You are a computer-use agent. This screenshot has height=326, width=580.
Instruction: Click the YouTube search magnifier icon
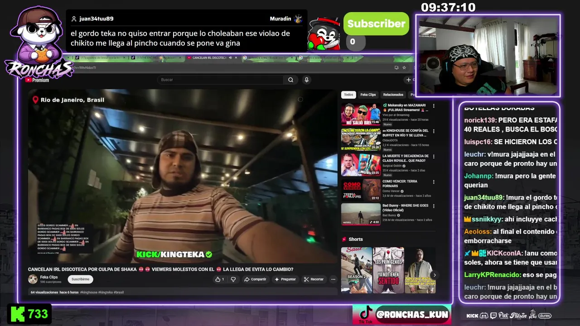pyautogui.click(x=290, y=80)
